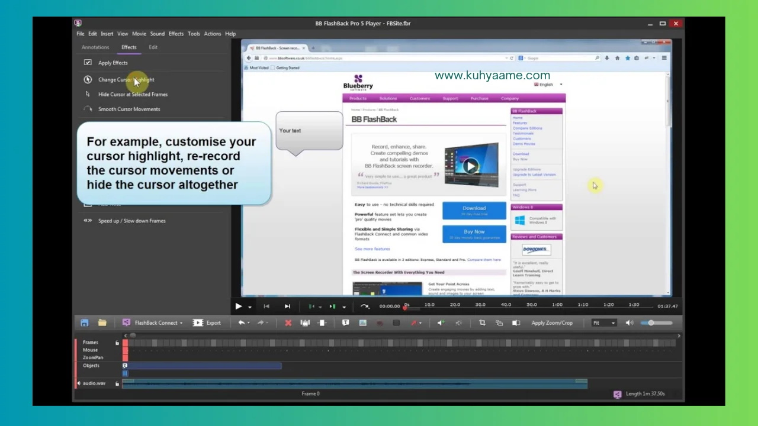Step to the next frame

click(x=287, y=306)
